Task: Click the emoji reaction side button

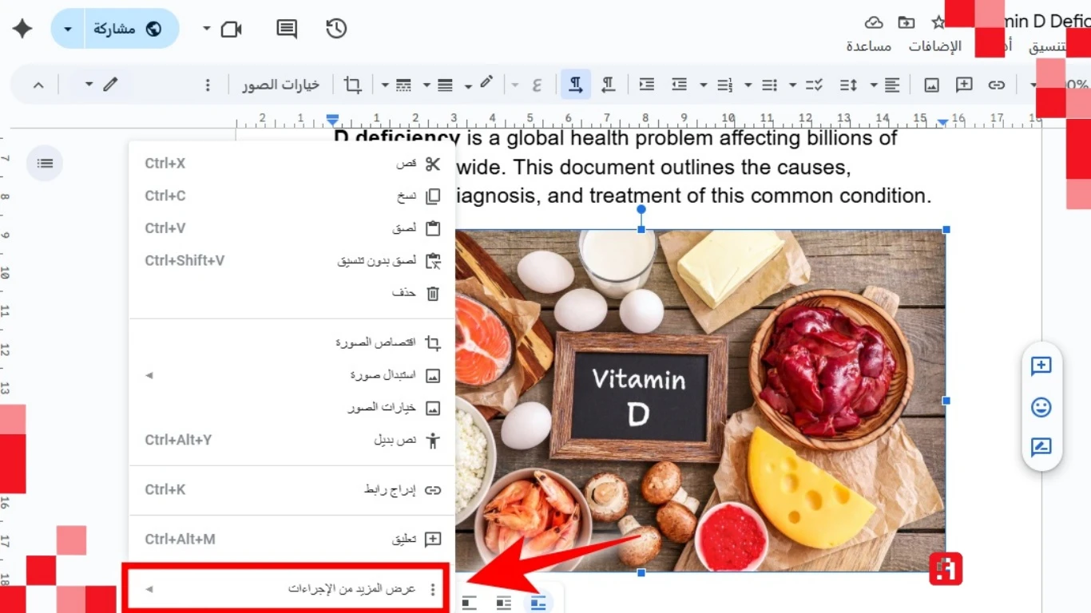Action: click(x=1041, y=407)
